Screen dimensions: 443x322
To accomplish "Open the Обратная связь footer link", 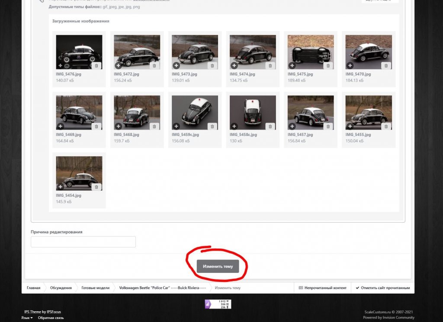I will (x=51, y=318).
